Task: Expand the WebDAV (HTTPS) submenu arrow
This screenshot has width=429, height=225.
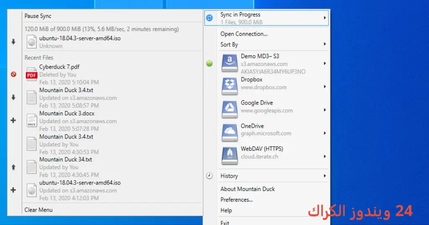Action: click(325, 156)
